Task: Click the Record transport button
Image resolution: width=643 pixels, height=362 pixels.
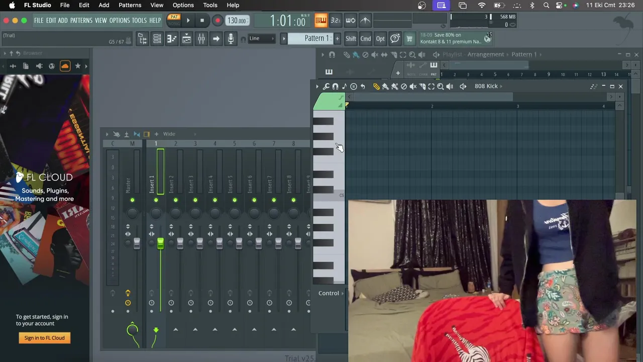Action: point(218,21)
